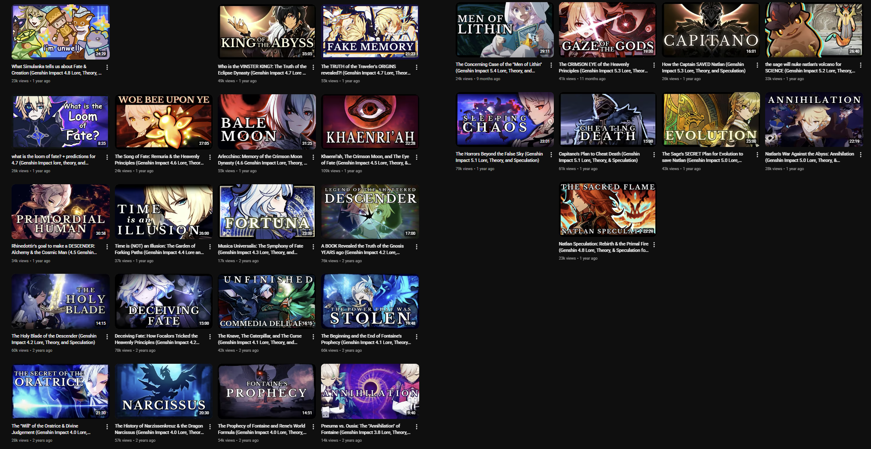This screenshot has width=871, height=449.
Task: Open menu for Time is (NOT) an Illusion video
Action: pos(210,247)
